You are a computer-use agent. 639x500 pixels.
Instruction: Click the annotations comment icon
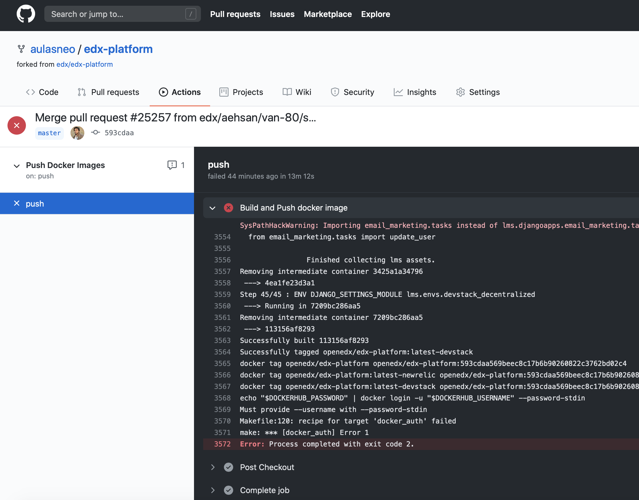pyautogui.click(x=172, y=165)
